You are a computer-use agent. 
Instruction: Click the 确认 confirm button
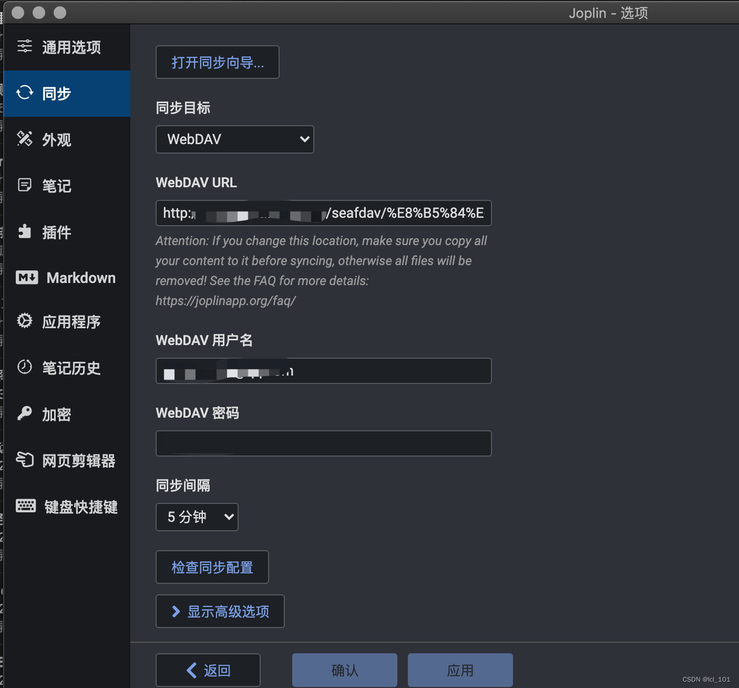[x=344, y=670]
